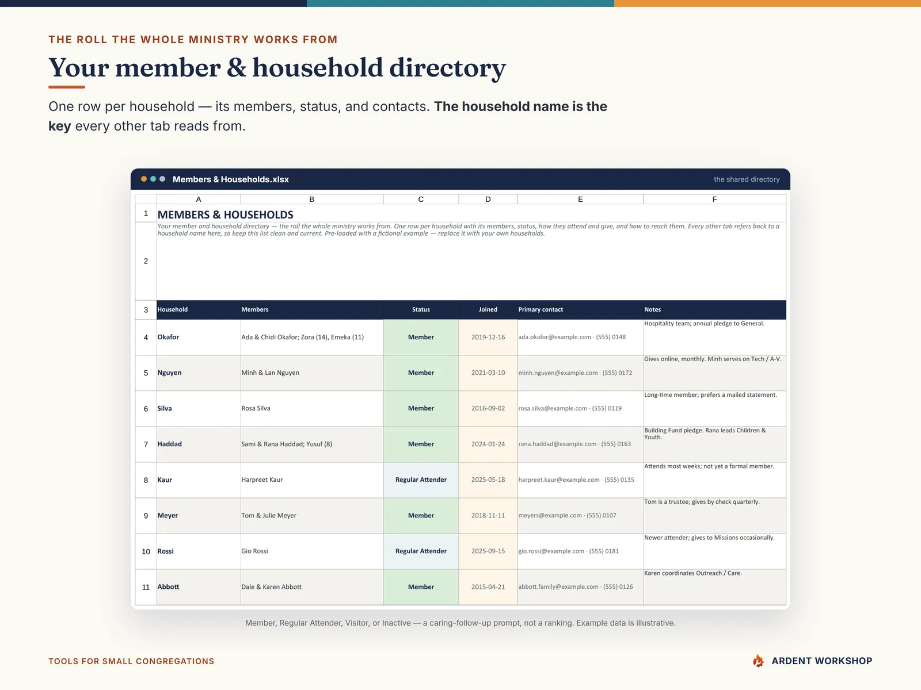Click the Primary contact column heading
Image resolution: width=921 pixels, height=690 pixels.
(x=580, y=309)
